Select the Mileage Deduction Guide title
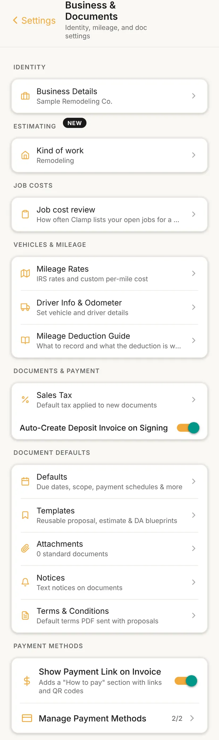Viewport: 219px width, 740px height. click(x=83, y=336)
